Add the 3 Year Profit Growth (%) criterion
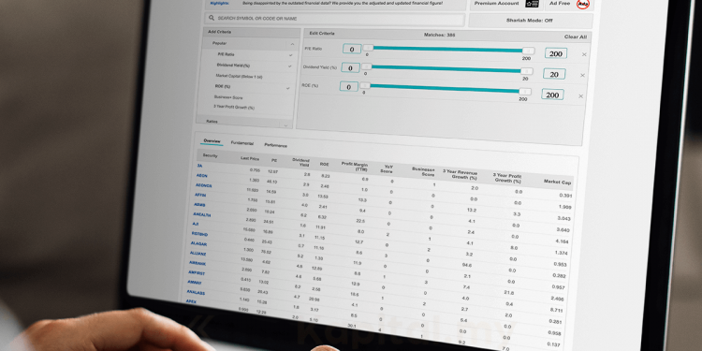Viewport: 702px width, 351px height. click(234, 108)
